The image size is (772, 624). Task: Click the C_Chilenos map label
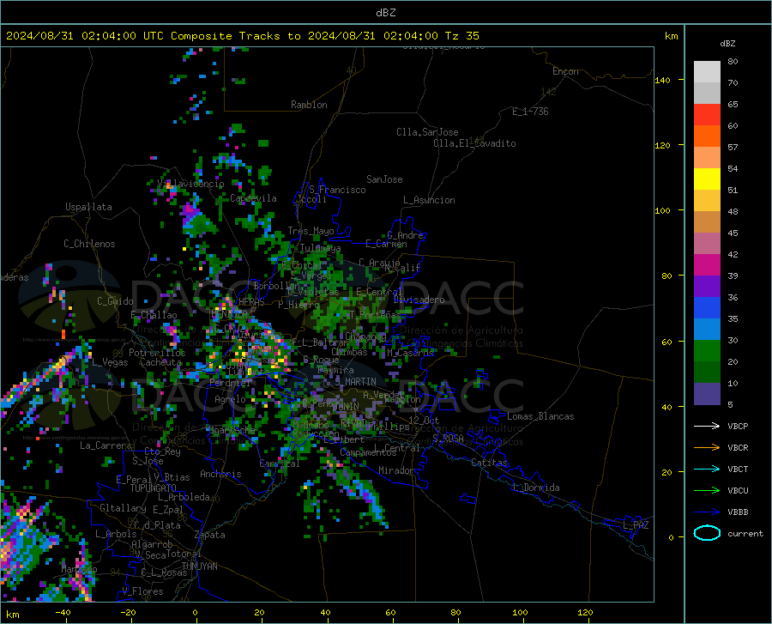click(89, 244)
